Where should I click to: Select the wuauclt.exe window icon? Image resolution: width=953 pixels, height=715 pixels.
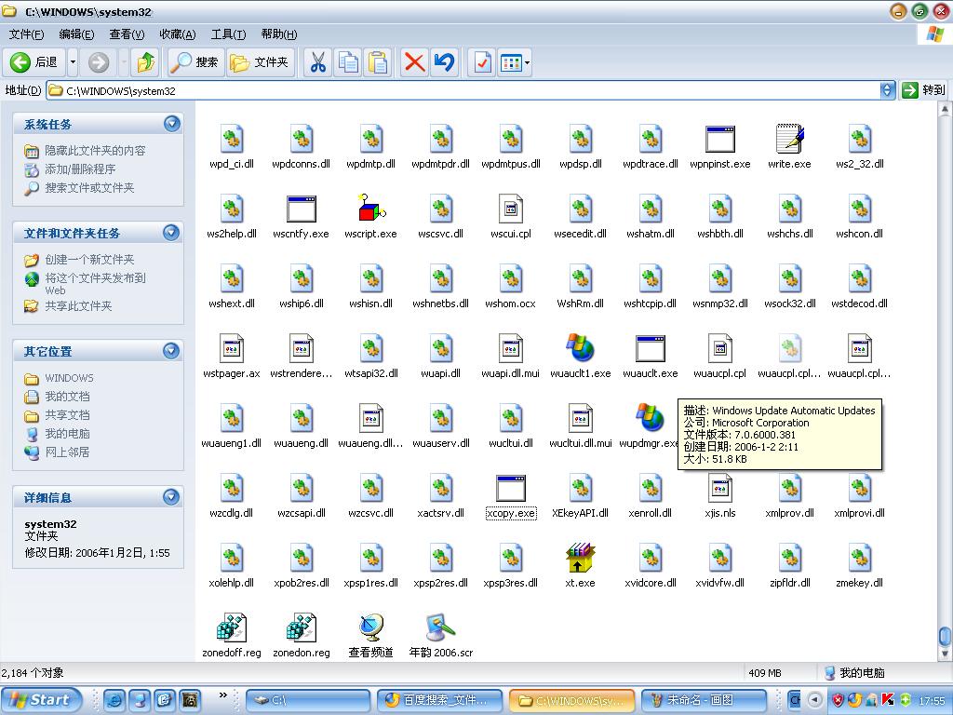pos(651,348)
